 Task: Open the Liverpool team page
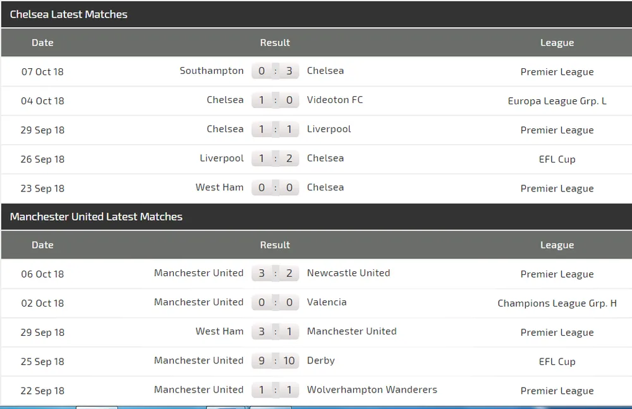click(x=329, y=129)
